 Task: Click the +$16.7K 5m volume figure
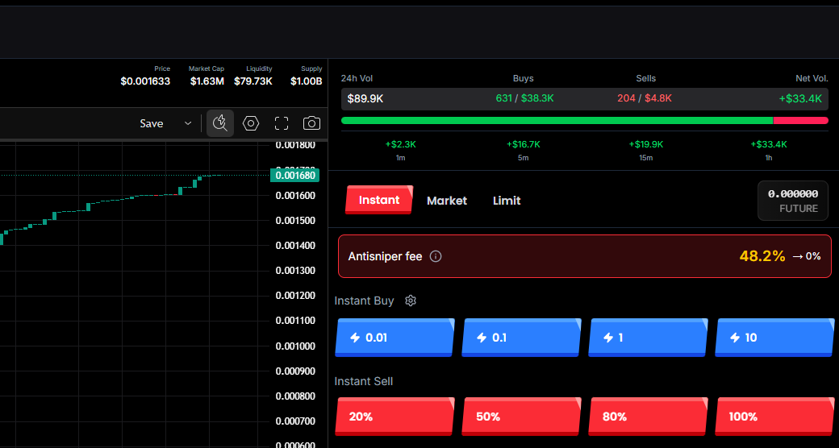click(x=524, y=144)
